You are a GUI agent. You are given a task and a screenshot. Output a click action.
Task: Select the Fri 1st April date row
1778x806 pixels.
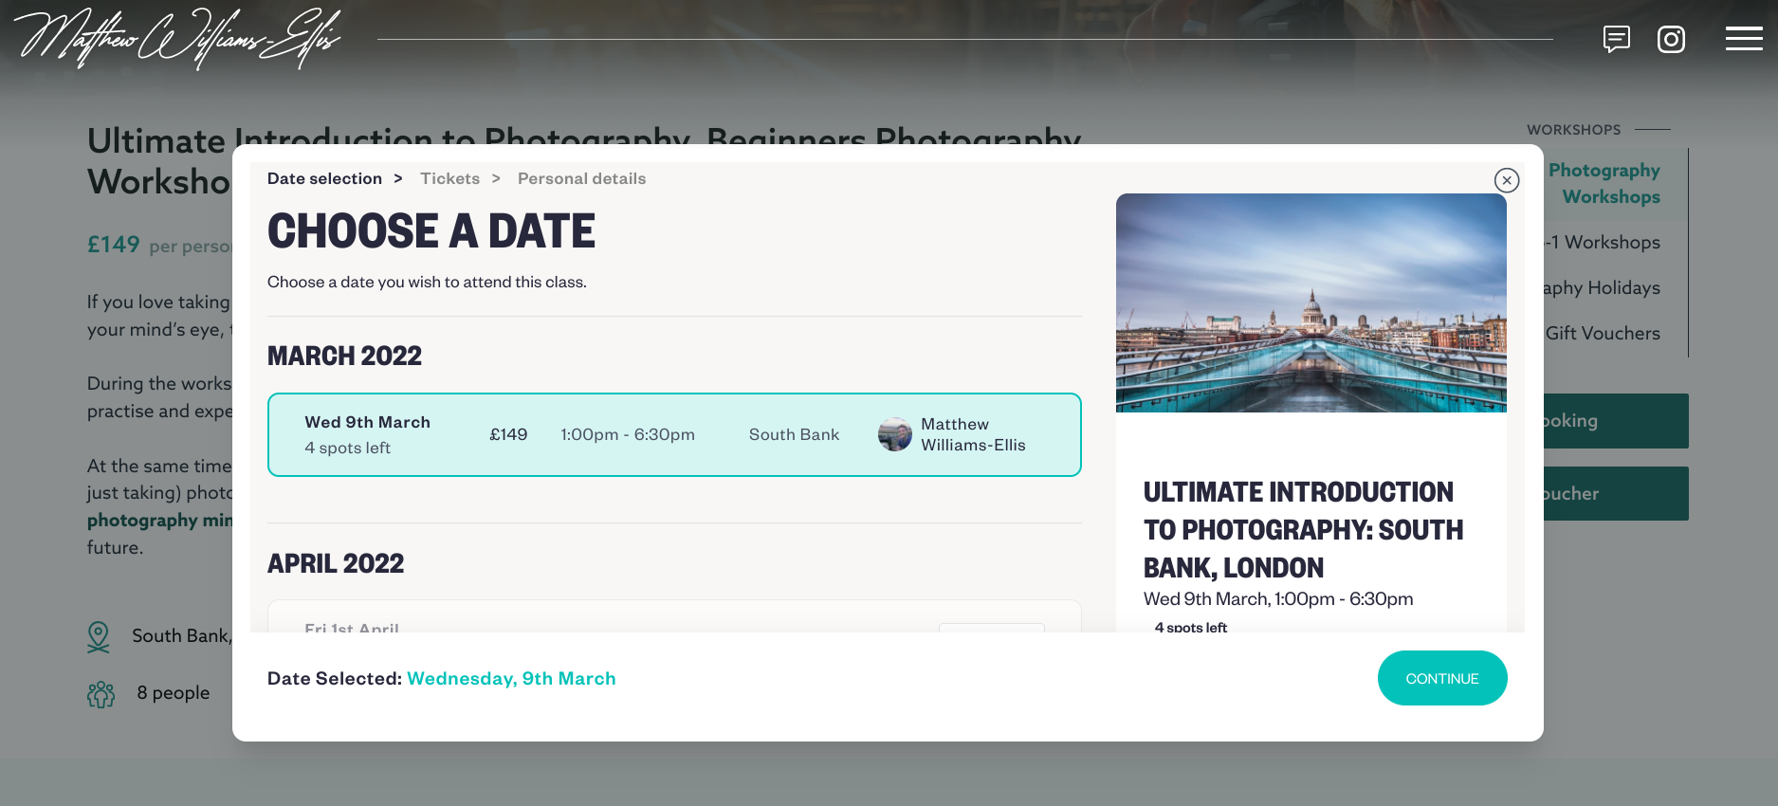coord(674,616)
